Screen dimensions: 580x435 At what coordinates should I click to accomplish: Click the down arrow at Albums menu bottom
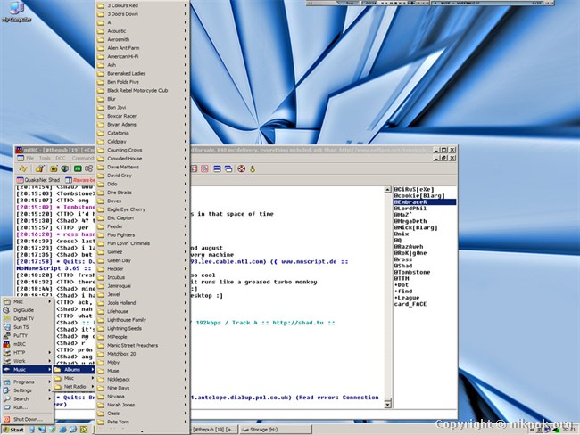point(142,431)
